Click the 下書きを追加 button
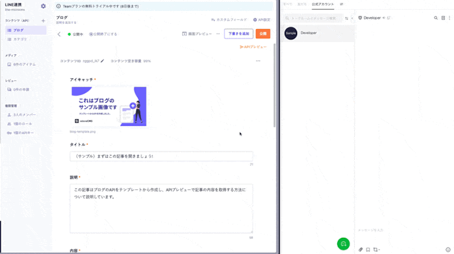 click(x=239, y=34)
